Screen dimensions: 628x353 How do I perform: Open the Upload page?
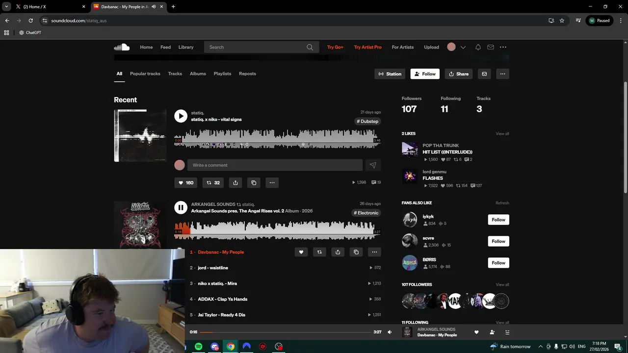[432, 47]
